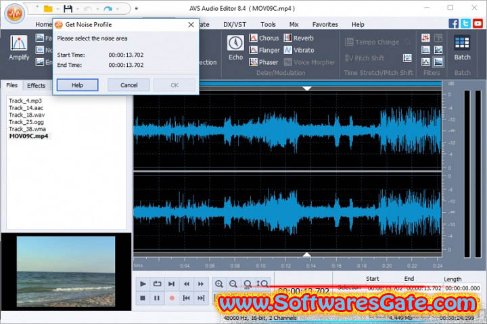Apply the Chorus effect
Viewport: 487px width, 324px height.
coord(264,38)
